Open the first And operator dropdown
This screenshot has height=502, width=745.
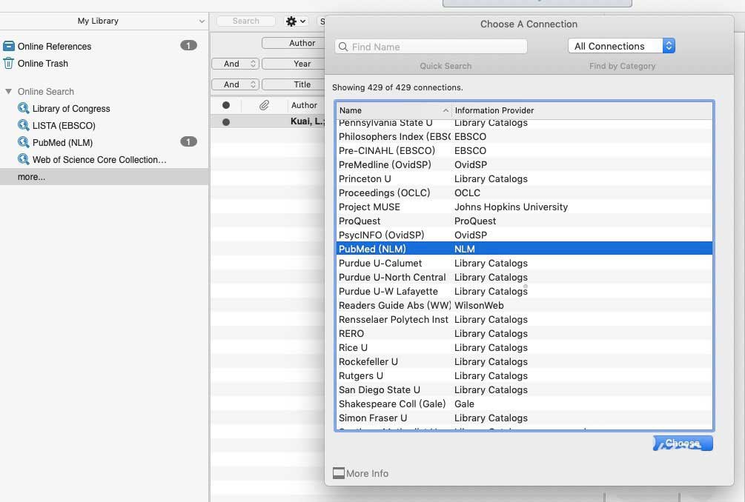click(x=235, y=64)
